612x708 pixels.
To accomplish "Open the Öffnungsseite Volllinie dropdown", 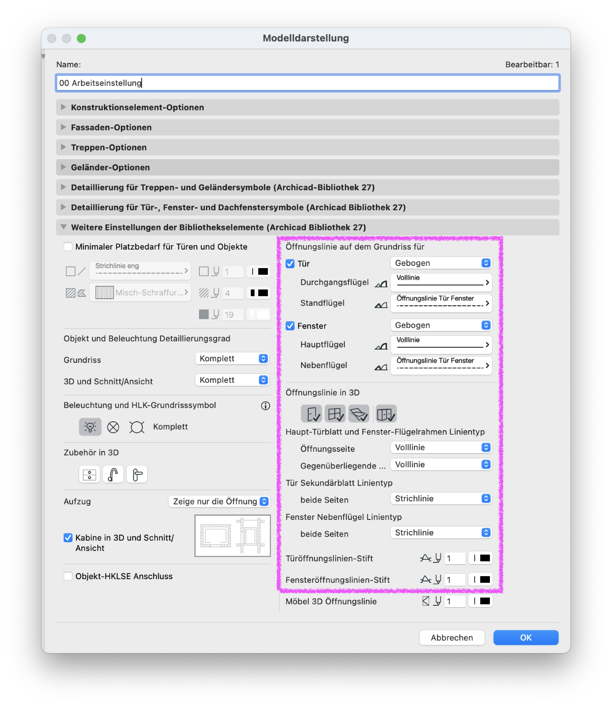I will coord(441,448).
